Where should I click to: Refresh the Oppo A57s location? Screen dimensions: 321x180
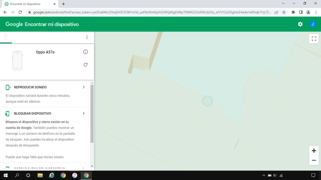(85, 65)
